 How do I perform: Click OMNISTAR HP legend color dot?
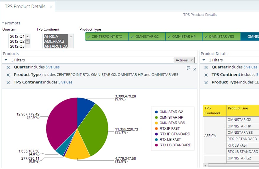[x=157, y=118]
